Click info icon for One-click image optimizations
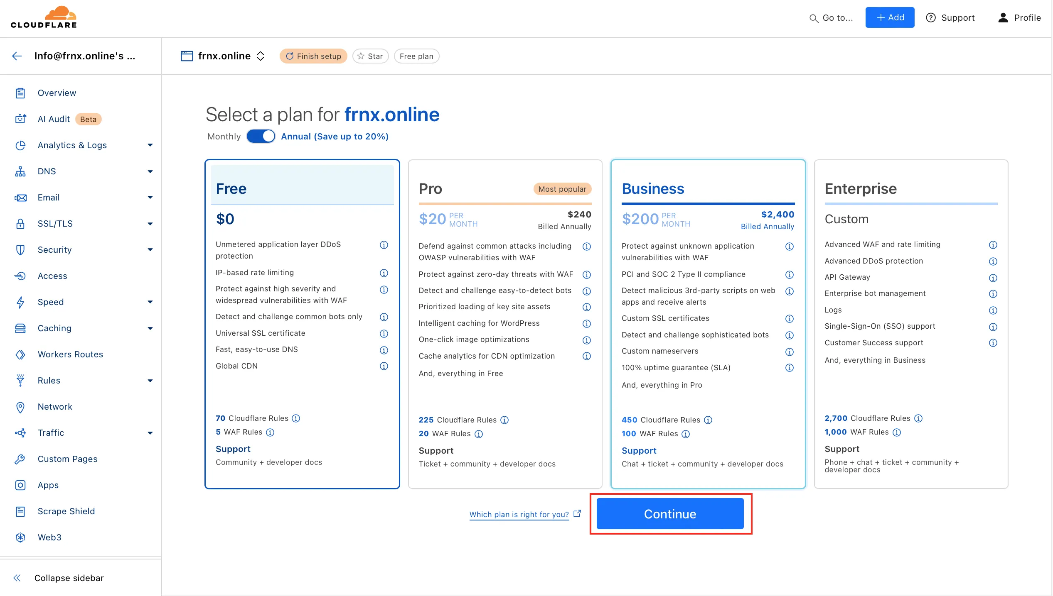1053x596 pixels. [586, 340]
